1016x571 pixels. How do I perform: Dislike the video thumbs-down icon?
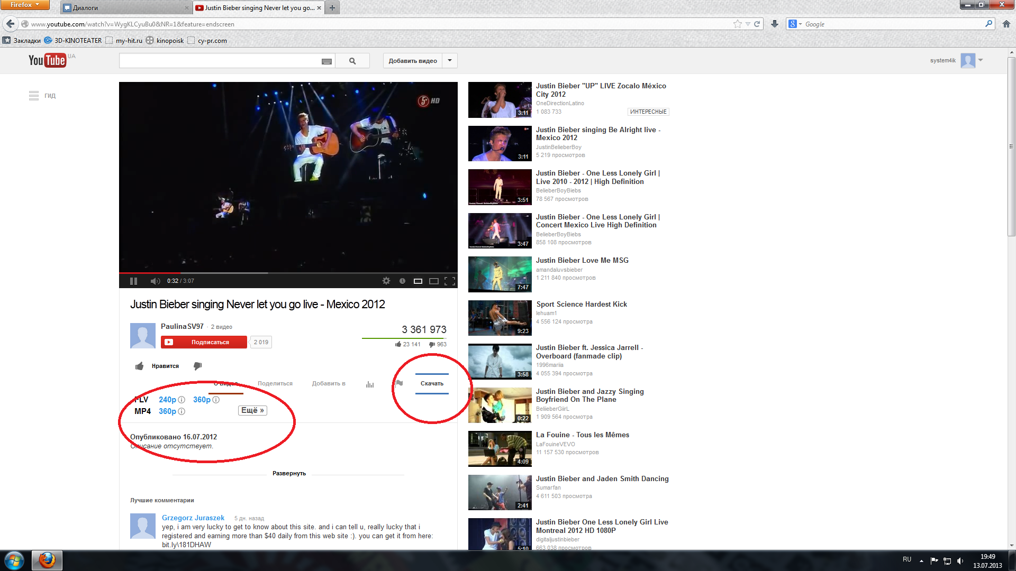click(x=197, y=366)
